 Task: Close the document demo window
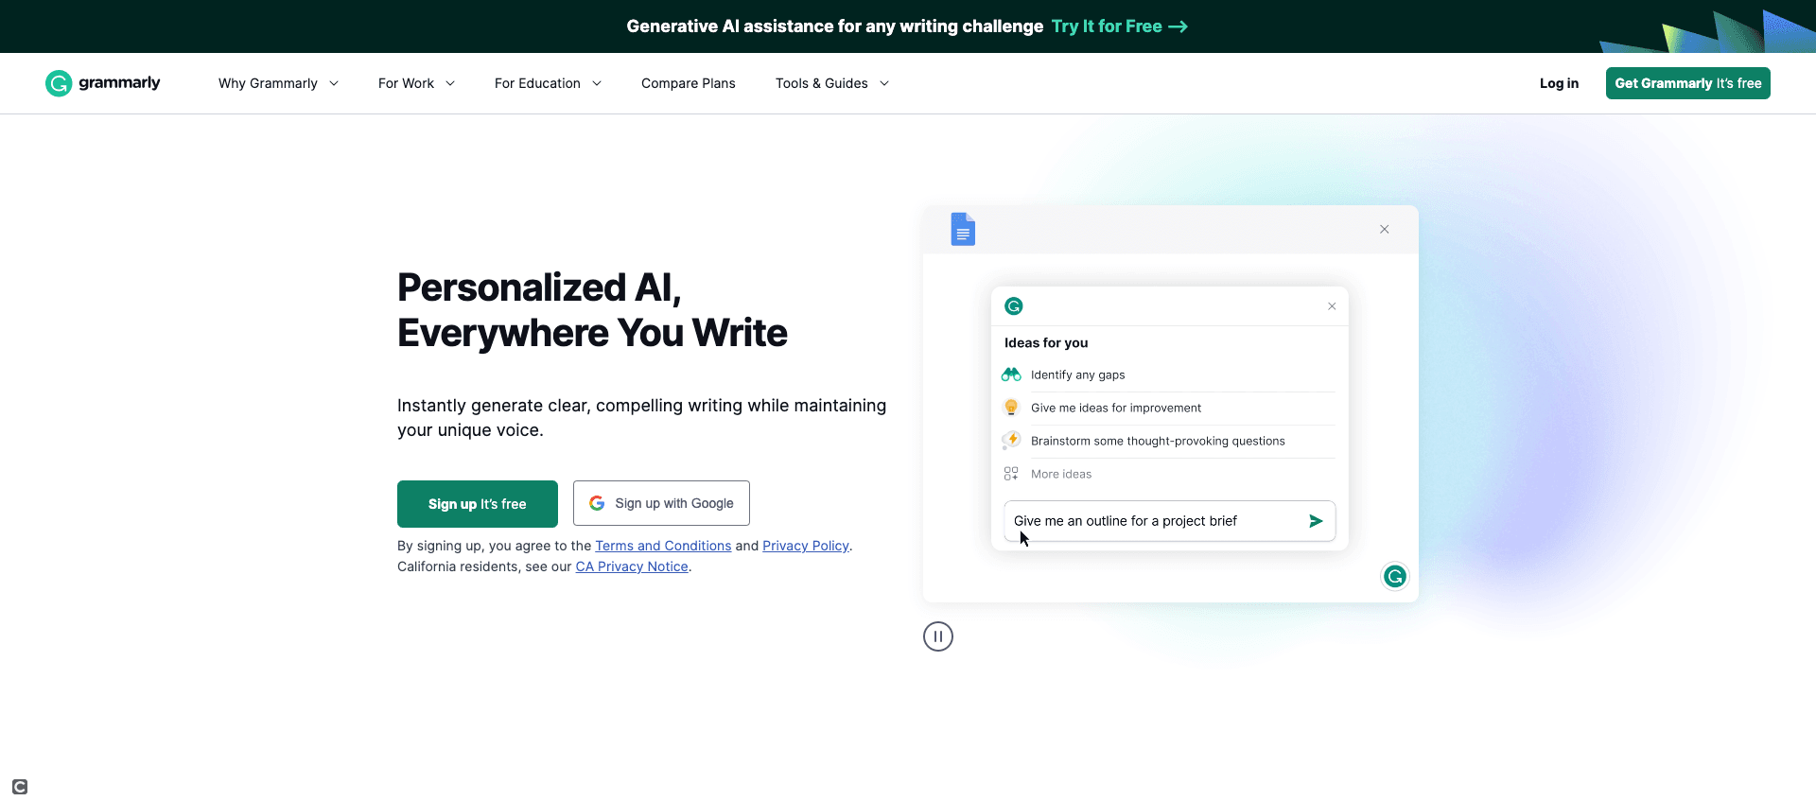point(1384,229)
